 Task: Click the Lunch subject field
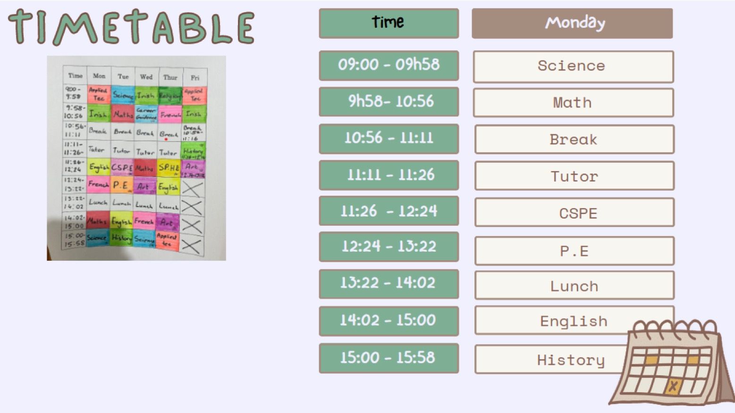pyautogui.click(x=574, y=285)
